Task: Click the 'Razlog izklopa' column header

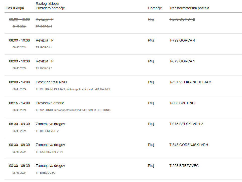Action: tap(47, 4)
